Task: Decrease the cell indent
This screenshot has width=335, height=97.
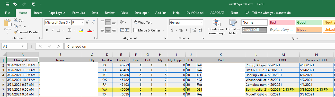Action: coord(121,30)
